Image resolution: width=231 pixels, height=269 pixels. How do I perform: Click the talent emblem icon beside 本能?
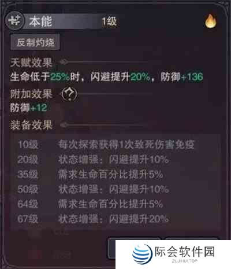pyautogui.click(x=15, y=21)
